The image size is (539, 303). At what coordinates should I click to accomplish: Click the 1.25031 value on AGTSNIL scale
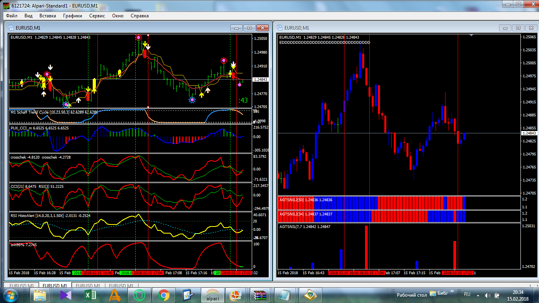point(529,226)
